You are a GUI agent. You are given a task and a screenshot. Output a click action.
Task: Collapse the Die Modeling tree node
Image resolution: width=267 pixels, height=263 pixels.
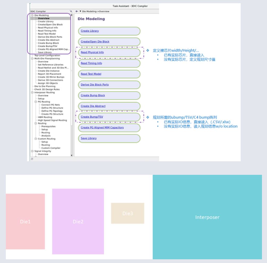point(32,15)
